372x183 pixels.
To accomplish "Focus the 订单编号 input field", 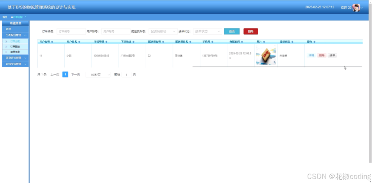I will click(71, 31).
